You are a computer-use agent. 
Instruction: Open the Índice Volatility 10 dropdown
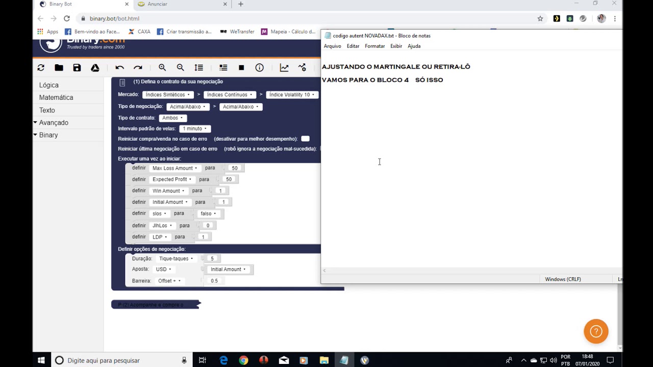coord(292,95)
